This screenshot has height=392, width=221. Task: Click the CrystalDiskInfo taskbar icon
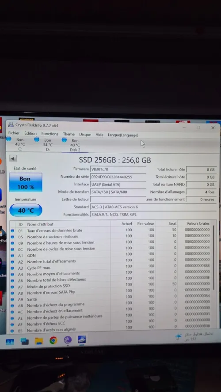tap(82, 339)
